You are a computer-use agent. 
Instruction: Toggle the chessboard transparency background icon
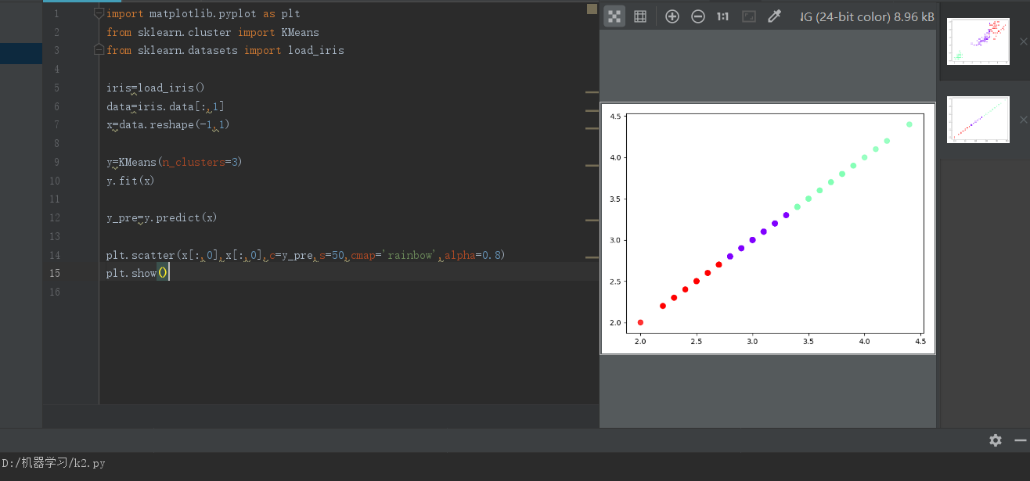(x=615, y=16)
